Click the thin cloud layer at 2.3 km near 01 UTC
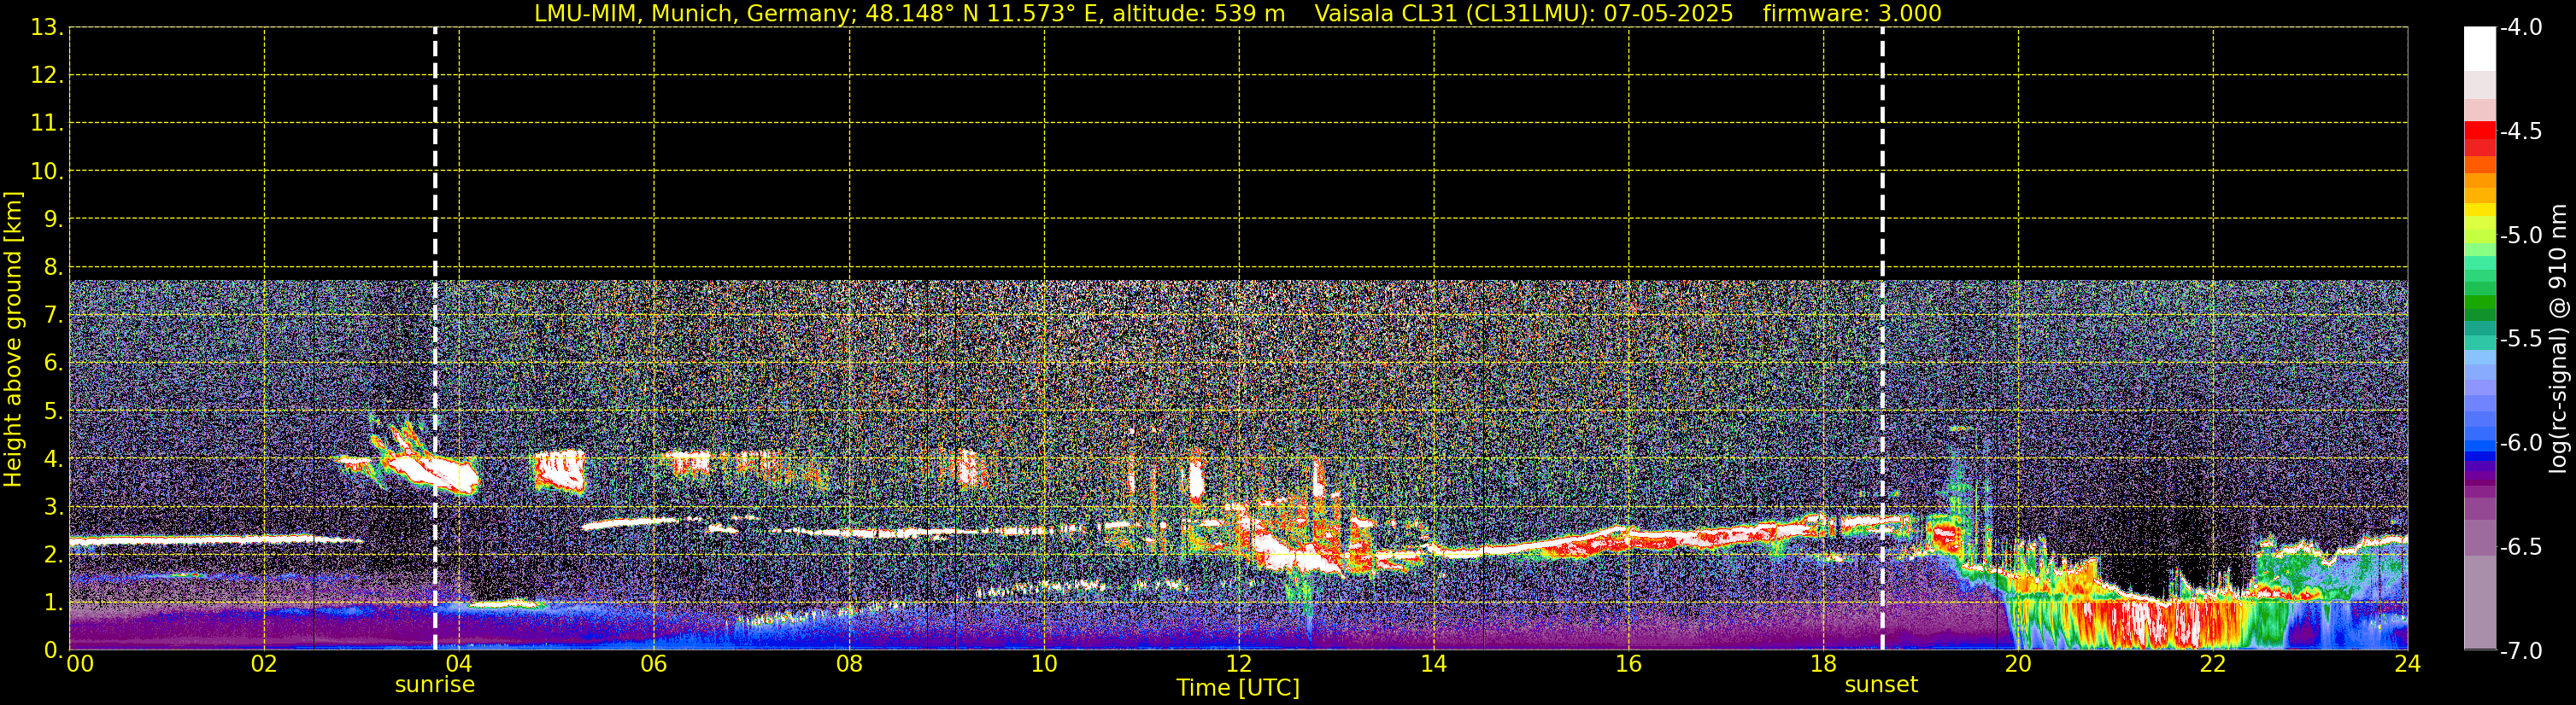Image resolution: width=2576 pixels, height=705 pixels. pos(215,540)
